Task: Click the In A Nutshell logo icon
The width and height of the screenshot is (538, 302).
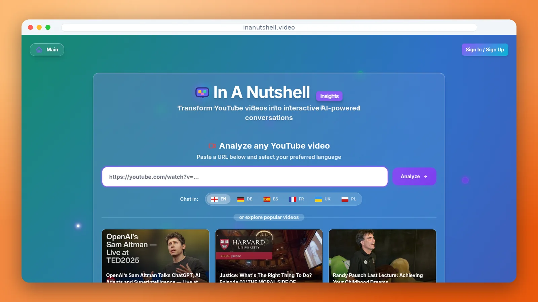Action: (202, 92)
